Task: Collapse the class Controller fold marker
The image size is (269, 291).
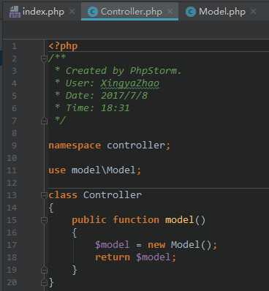Action: pos(44,195)
